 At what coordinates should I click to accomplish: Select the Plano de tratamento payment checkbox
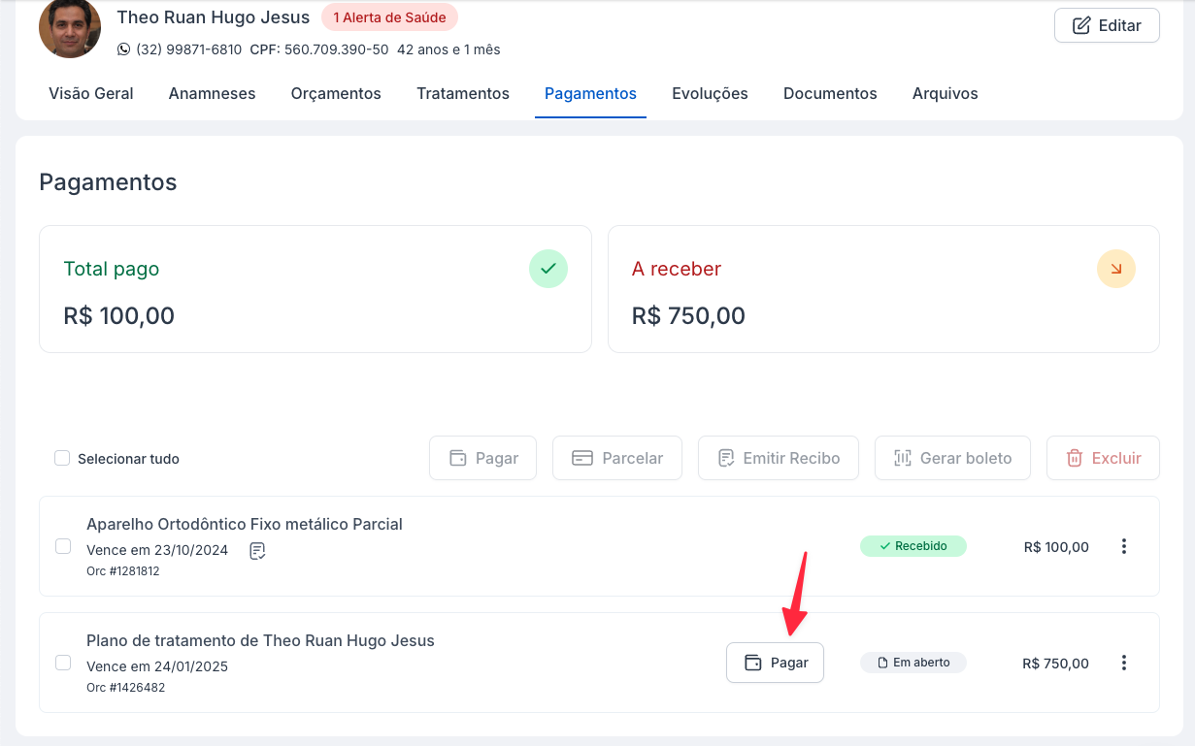point(63,663)
